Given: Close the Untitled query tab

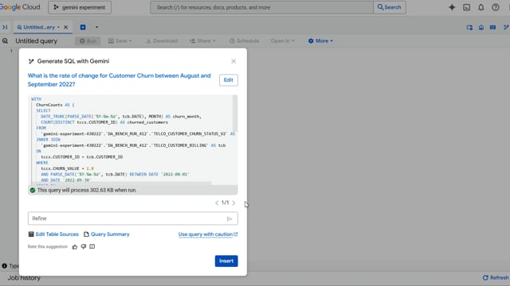Looking at the screenshot, I should click(x=65, y=27).
